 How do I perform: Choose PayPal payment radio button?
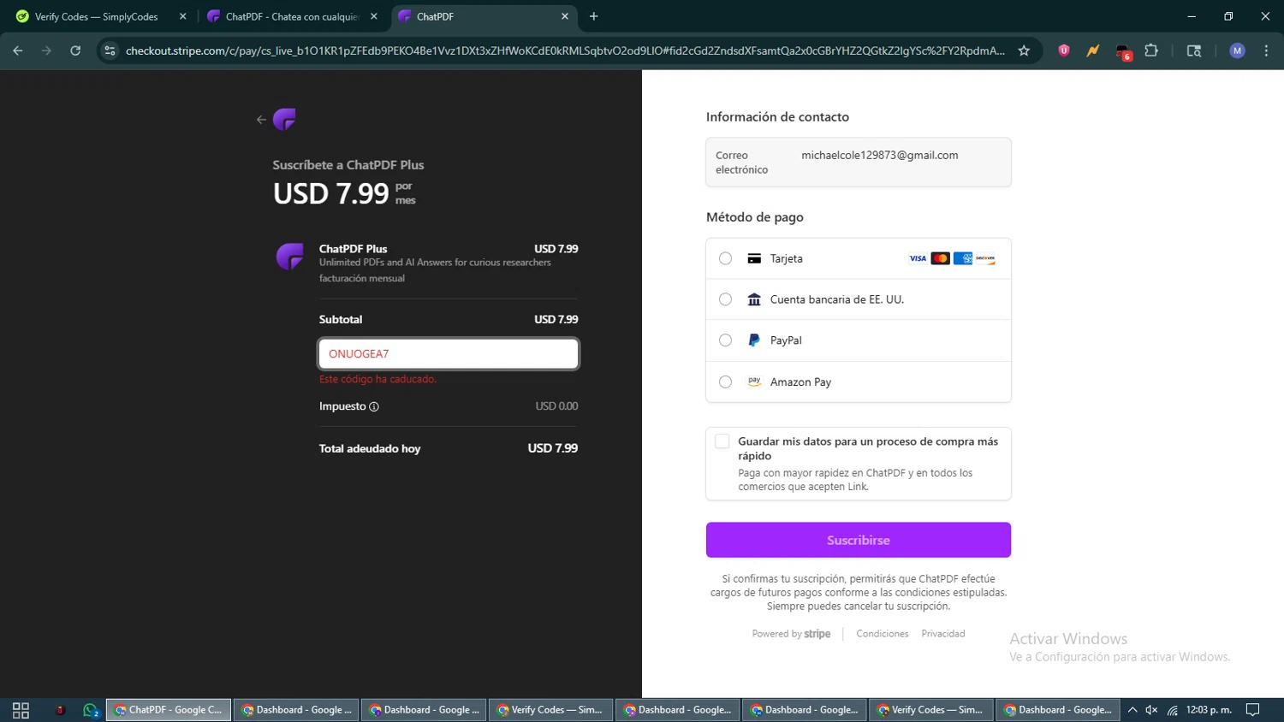(x=725, y=340)
